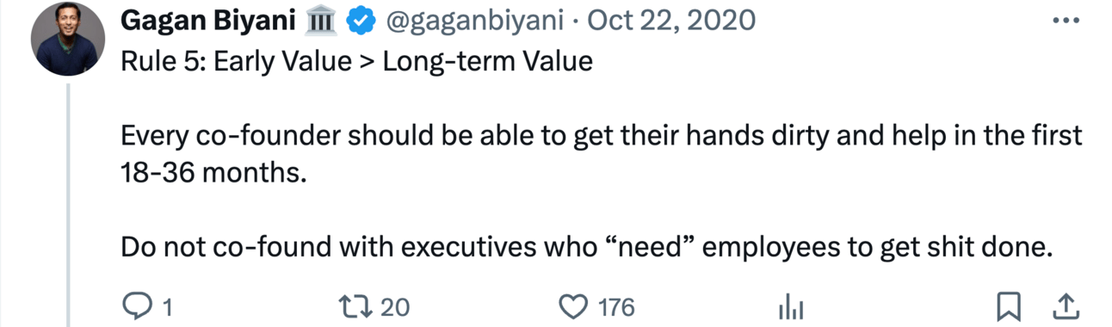View tweet analytics bar chart icon
1112x327 pixels.
tap(790, 306)
